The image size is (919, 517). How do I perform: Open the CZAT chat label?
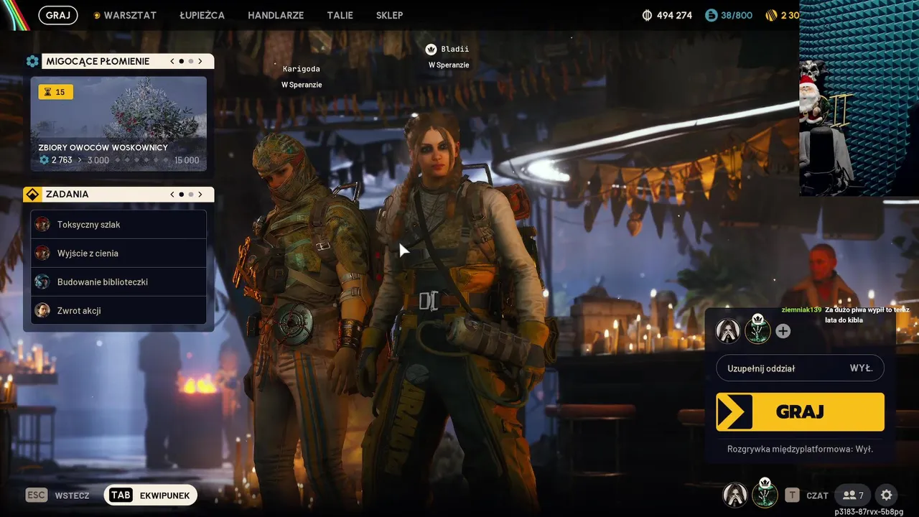pyautogui.click(x=817, y=495)
